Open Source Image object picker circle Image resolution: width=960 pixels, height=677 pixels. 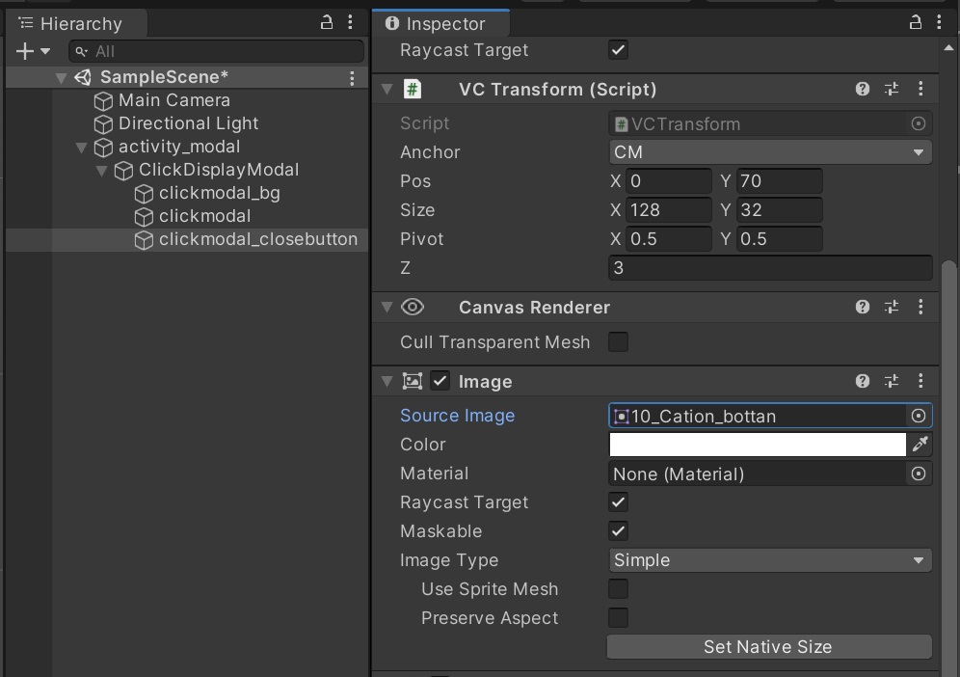coord(919,416)
